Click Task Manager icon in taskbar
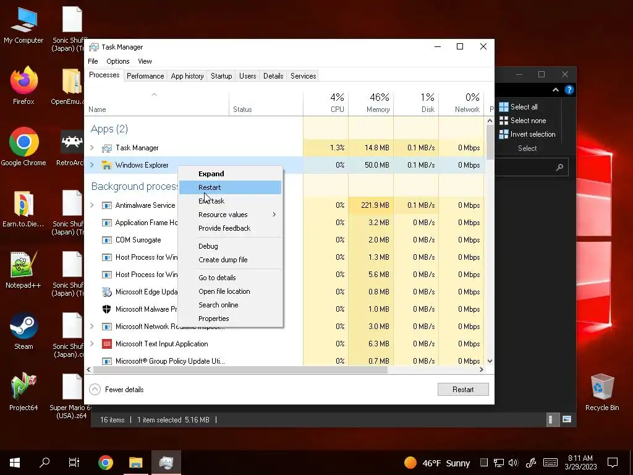The image size is (633, 475). 166,463
